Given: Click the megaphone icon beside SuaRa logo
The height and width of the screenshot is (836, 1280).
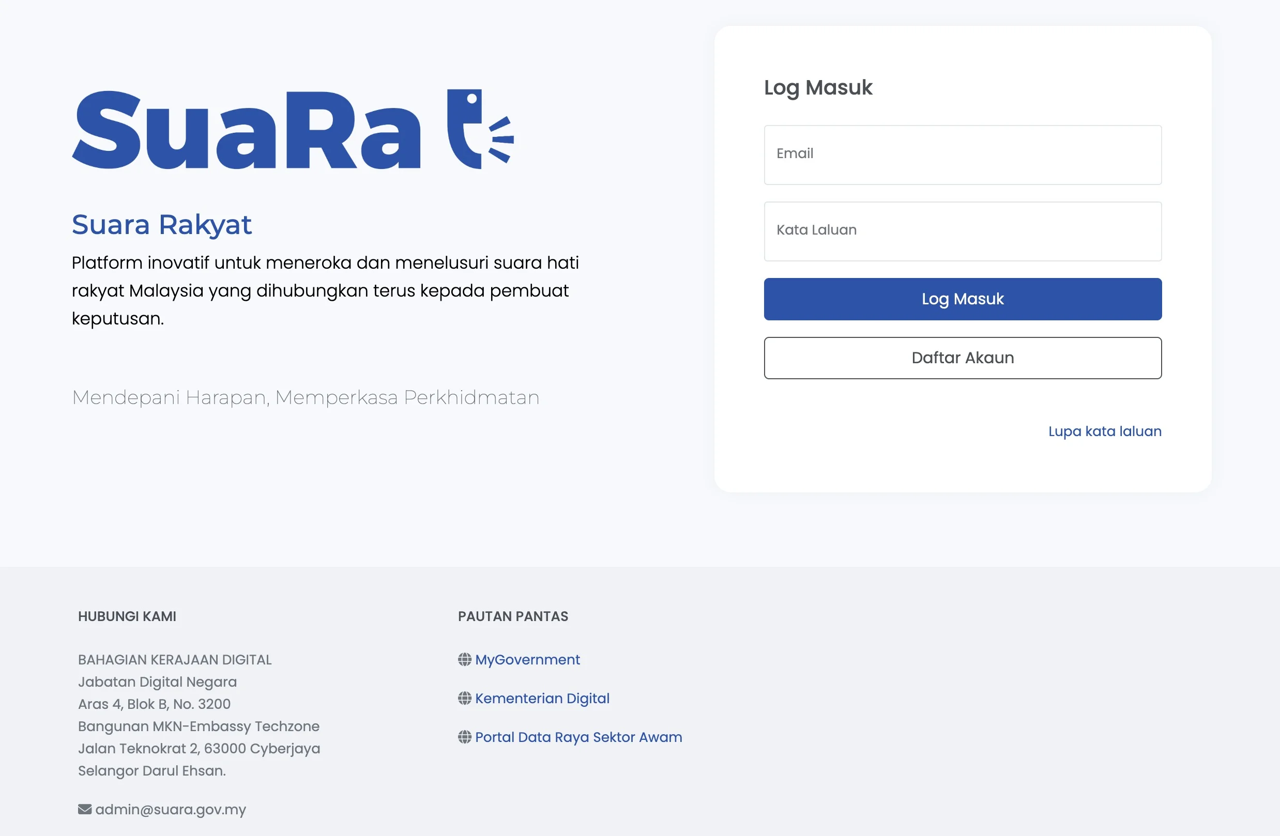Looking at the screenshot, I should 479,130.
